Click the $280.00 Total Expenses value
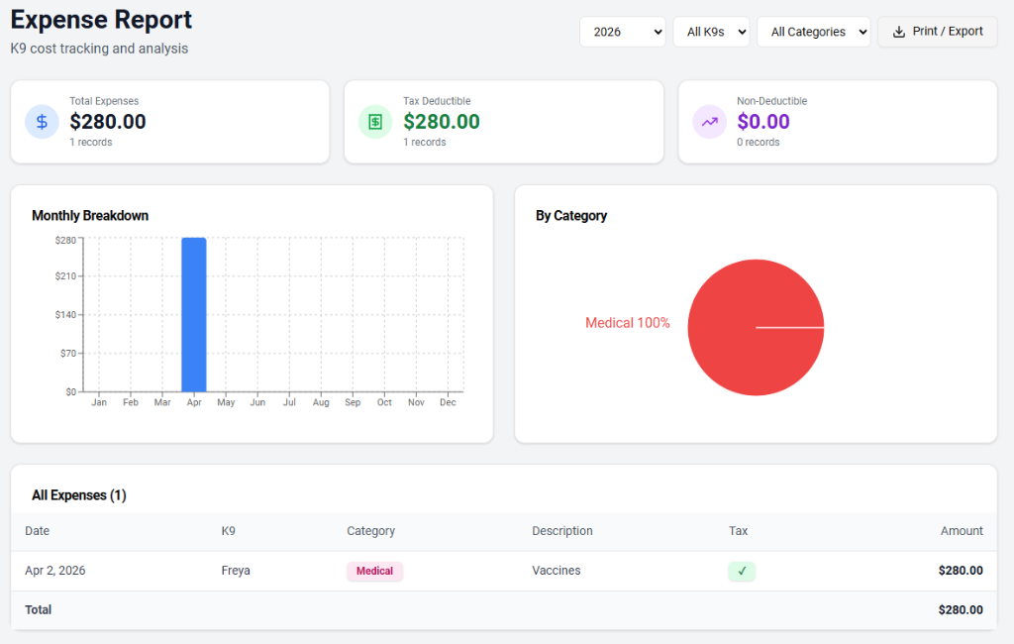 [x=108, y=122]
